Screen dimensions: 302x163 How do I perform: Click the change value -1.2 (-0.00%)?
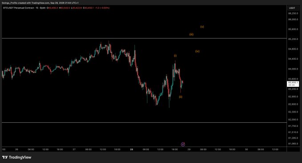102,8
